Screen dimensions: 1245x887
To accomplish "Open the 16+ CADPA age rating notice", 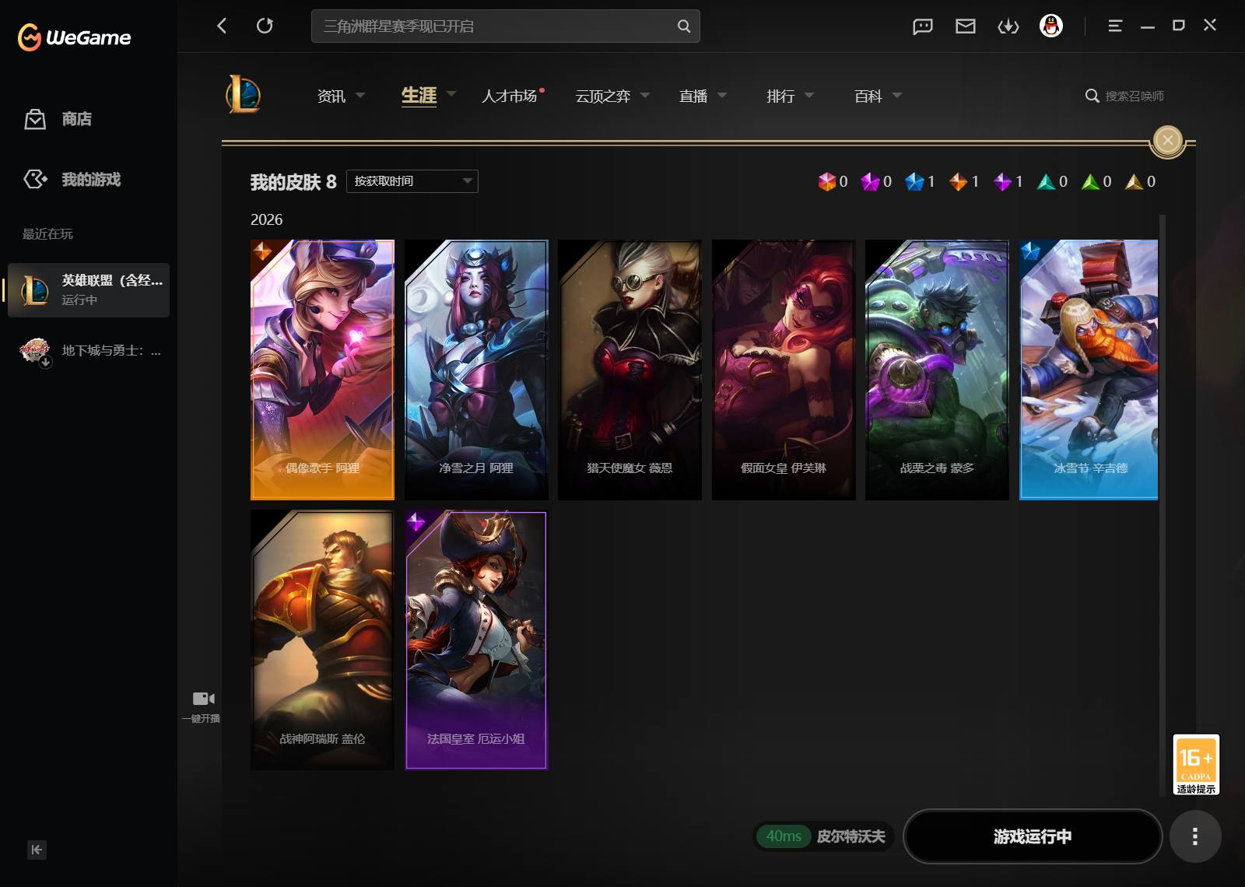I will [1196, 764].
